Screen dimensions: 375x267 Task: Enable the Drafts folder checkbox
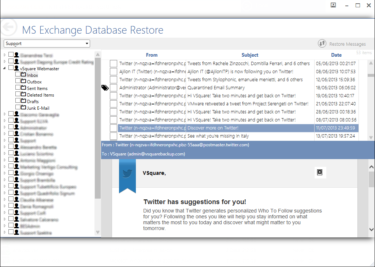coord(18,101)
